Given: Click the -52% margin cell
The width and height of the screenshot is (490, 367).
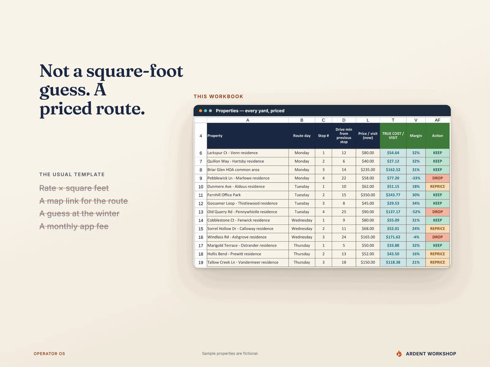Looking at the screenshot, I should 416,212.
